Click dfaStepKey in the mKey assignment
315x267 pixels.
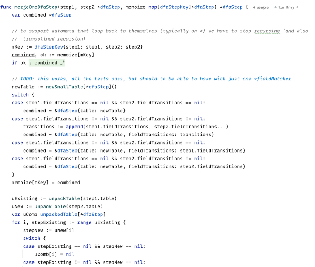tap(49, 47)
